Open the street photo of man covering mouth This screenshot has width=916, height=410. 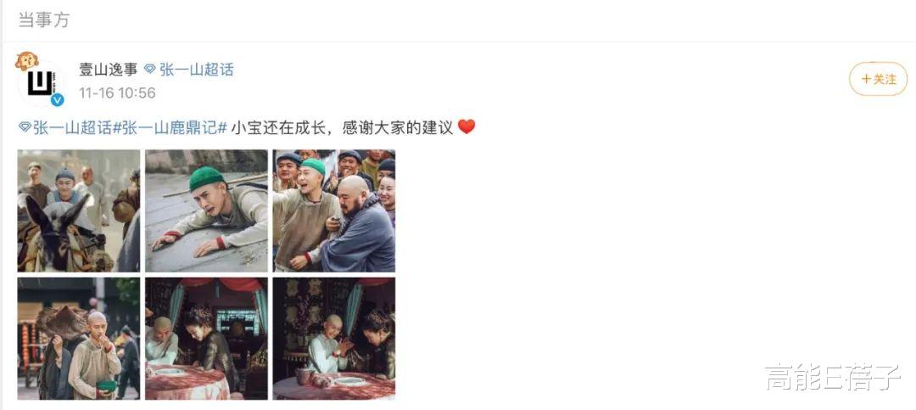pyautogui.click(x=79, y=339)
